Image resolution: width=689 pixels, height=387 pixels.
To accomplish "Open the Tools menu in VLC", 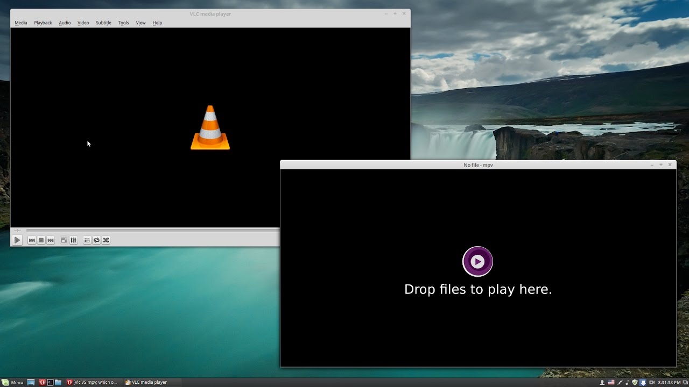I will [x=123, y=23].
